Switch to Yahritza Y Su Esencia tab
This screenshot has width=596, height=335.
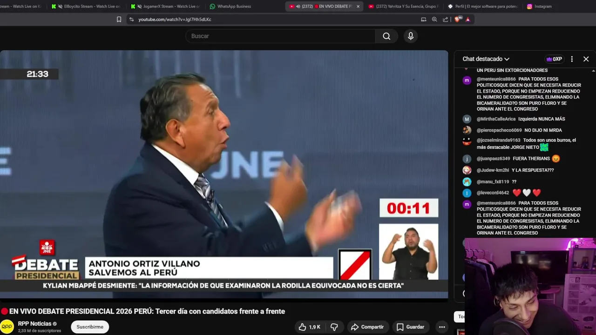[403, 7]
